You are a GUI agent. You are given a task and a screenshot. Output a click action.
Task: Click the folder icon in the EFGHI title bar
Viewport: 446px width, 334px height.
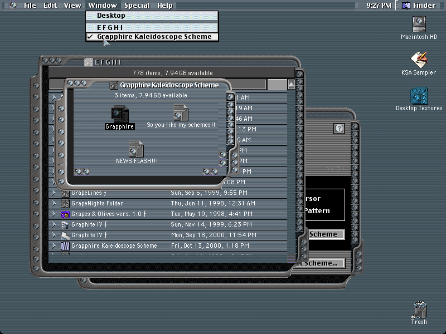coord(89,62)
